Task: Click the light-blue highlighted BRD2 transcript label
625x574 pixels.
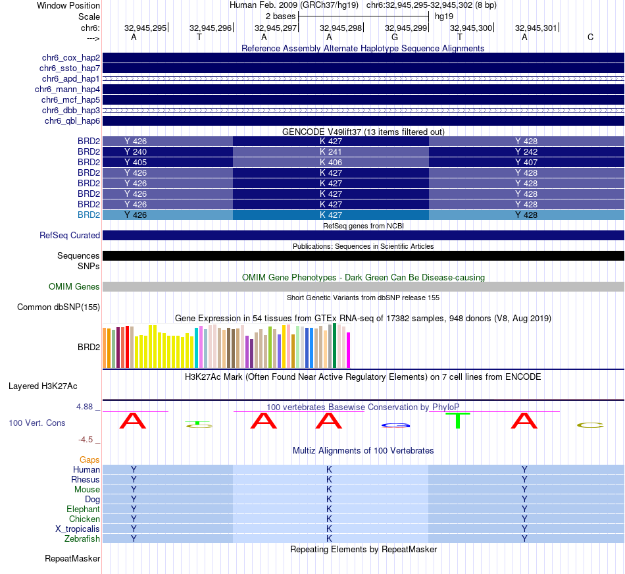Action: 89,215
